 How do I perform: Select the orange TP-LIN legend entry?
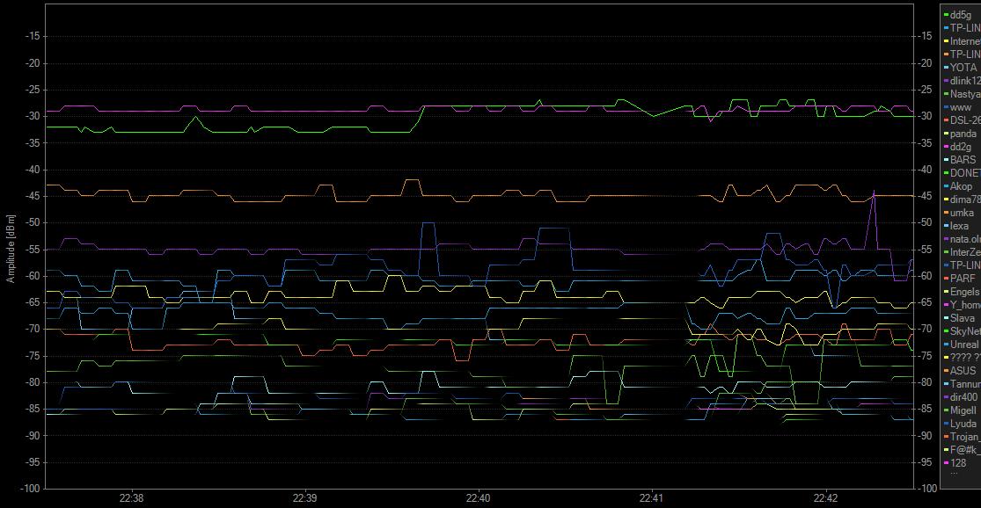coord(963,54)
